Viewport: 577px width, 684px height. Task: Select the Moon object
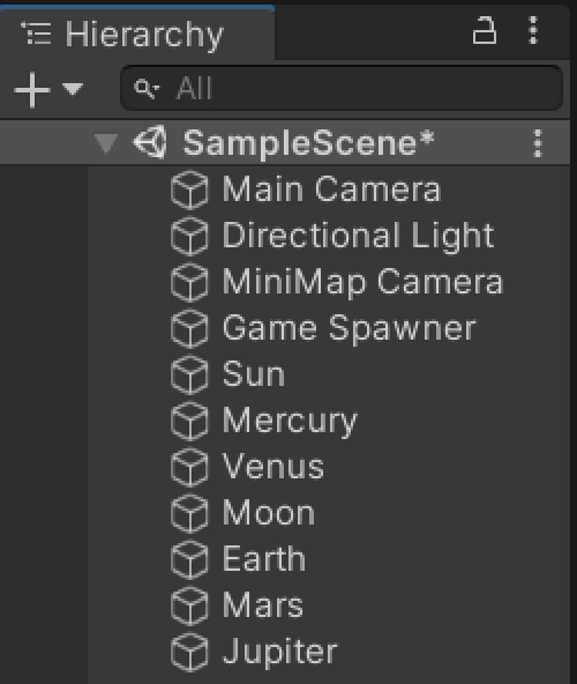click(268, 514)
